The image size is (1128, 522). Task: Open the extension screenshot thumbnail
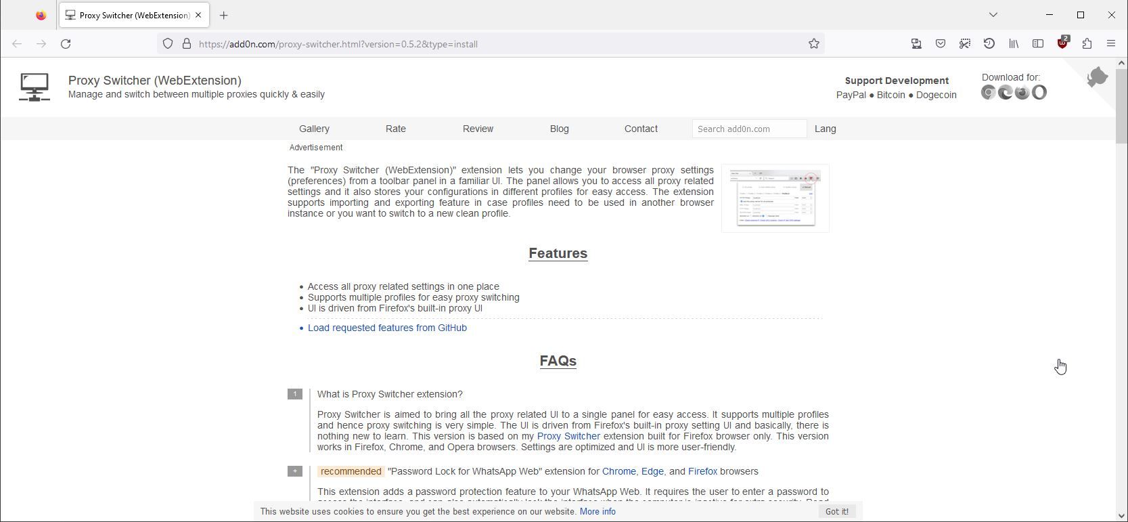click(x=775, y=198)
